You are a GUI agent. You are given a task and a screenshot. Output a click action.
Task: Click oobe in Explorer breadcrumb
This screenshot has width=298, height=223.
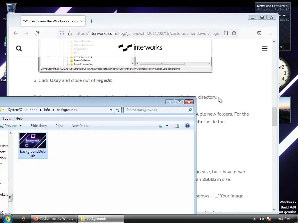(x=33, y=110)
